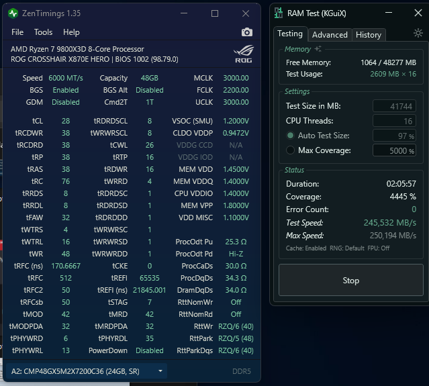This screenshot has width=429, height=386.
Task: Click the DramDqDs value 34.0 Ω
Action: click(236, 290)
